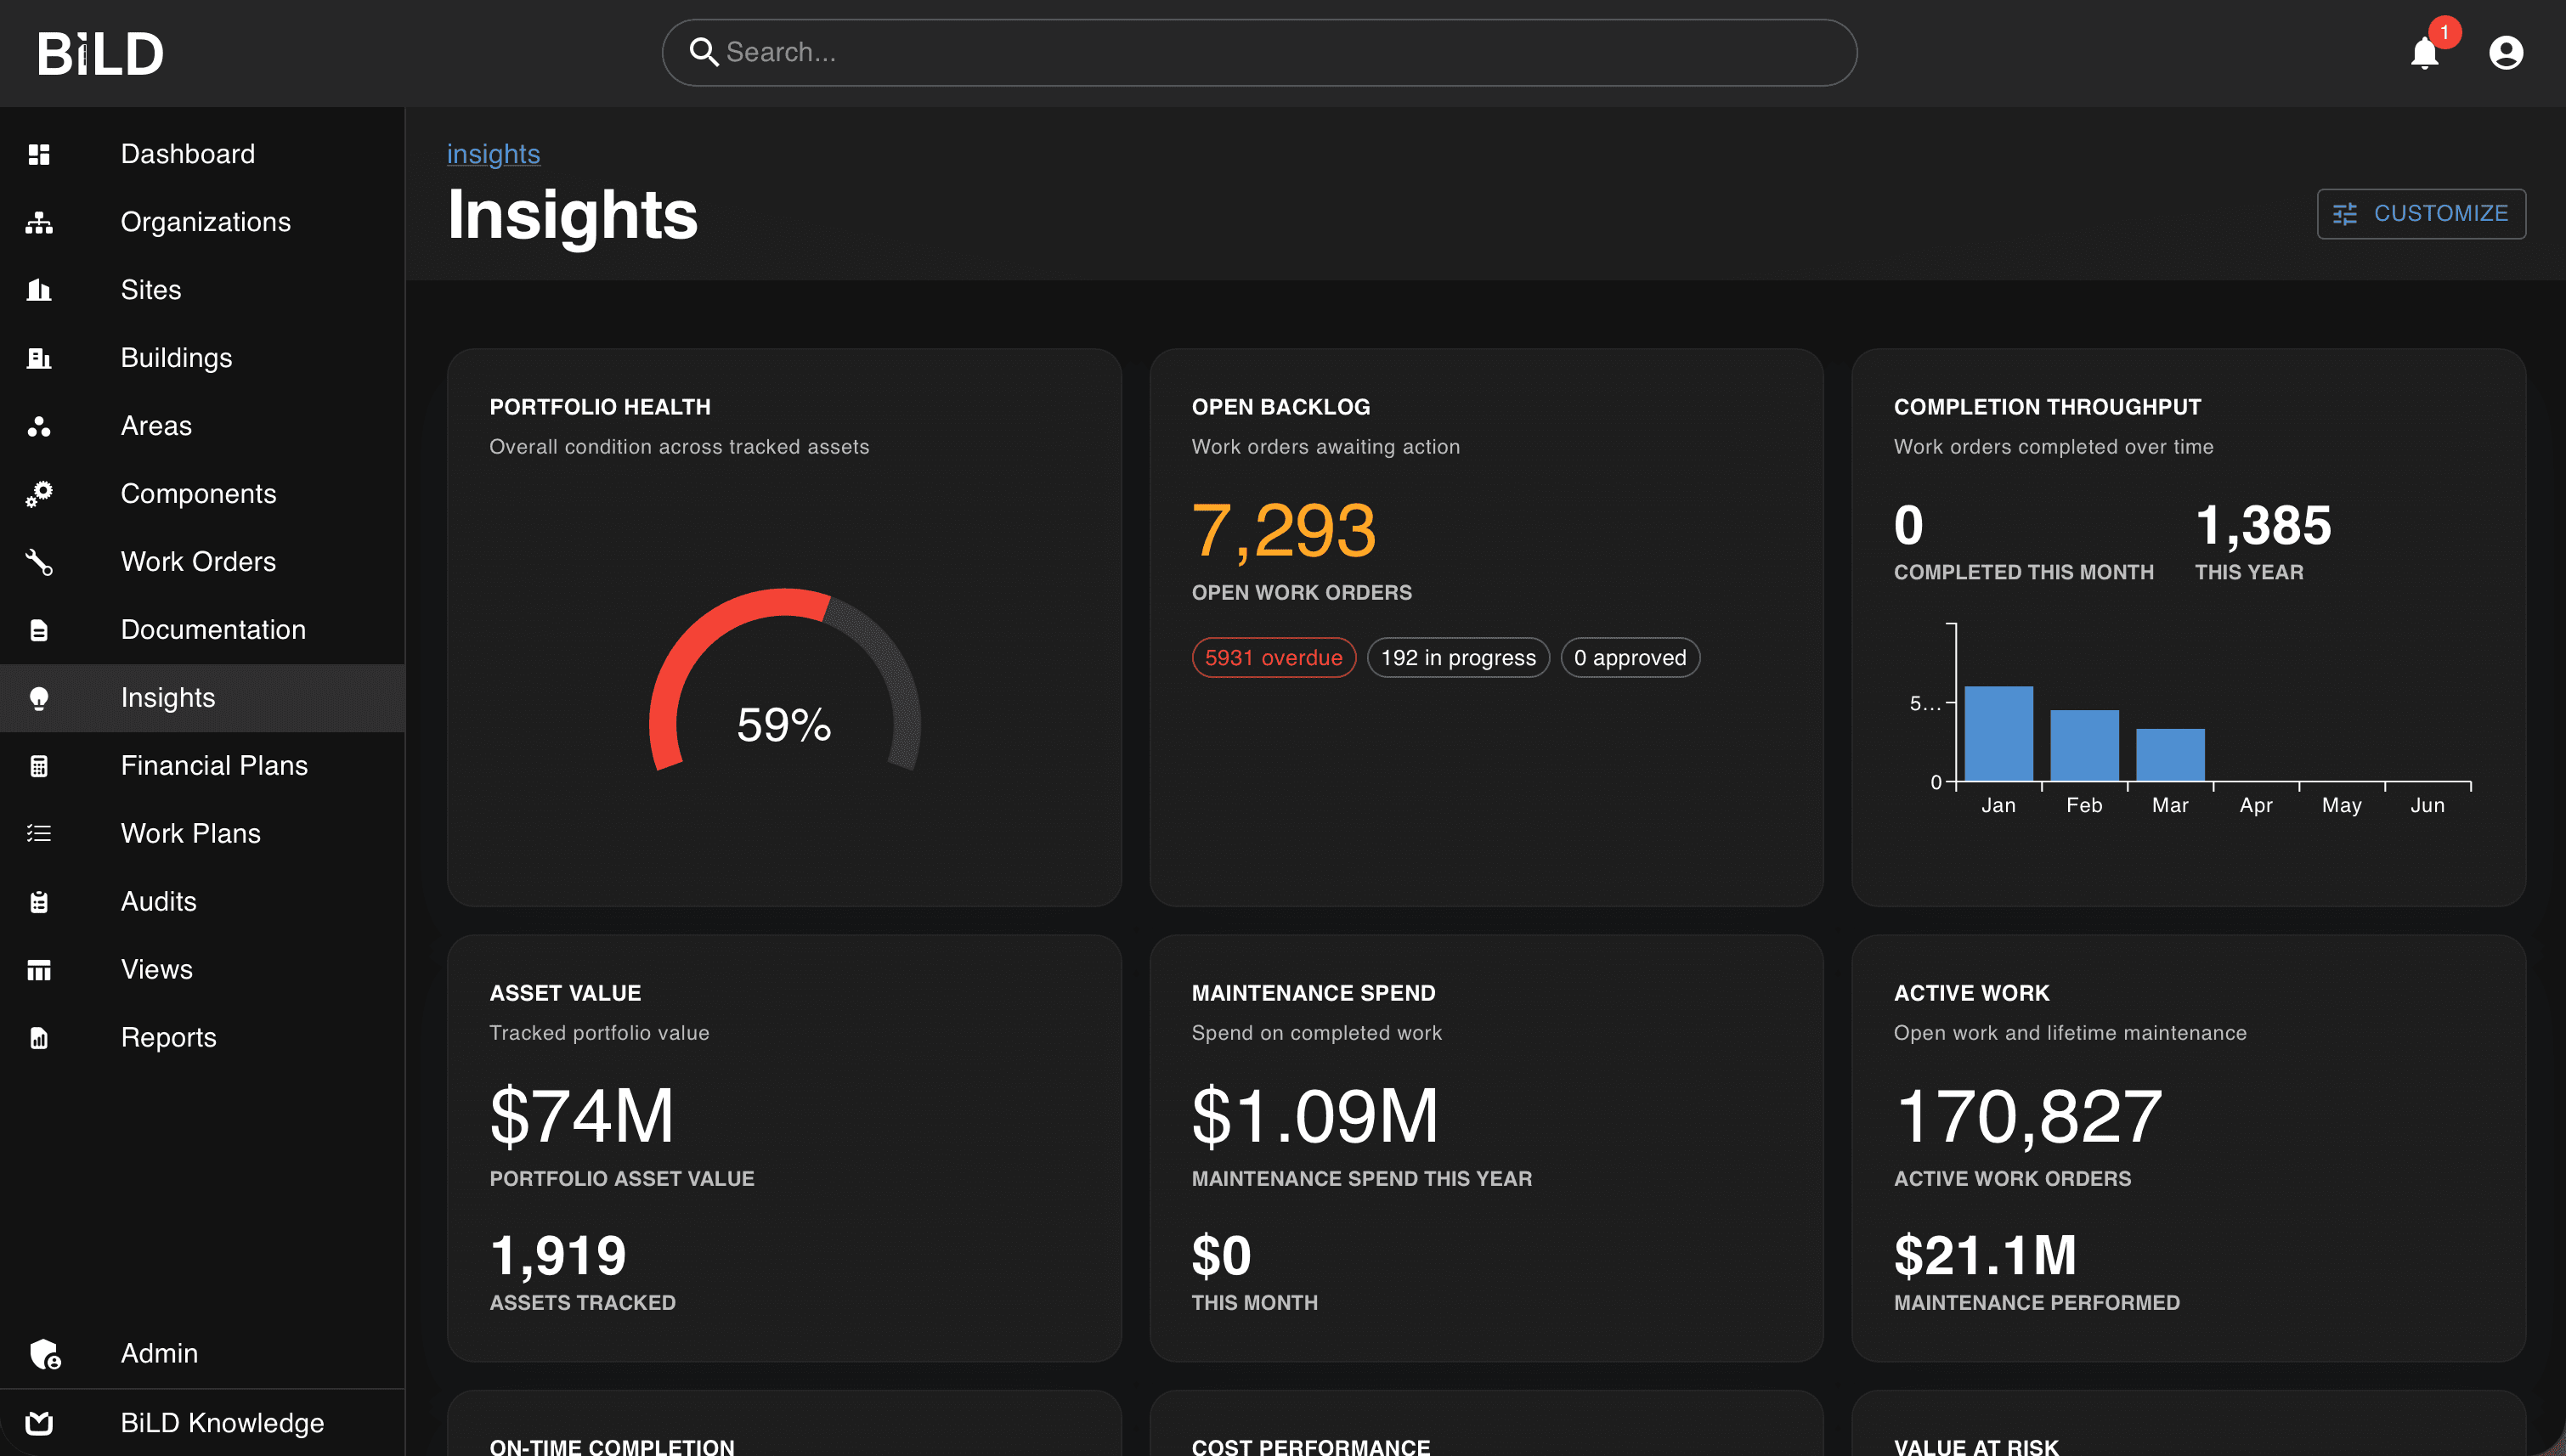Click the 1,385 this year count
This screenshot has height=1456, width=2566.
pos(2263,526)
